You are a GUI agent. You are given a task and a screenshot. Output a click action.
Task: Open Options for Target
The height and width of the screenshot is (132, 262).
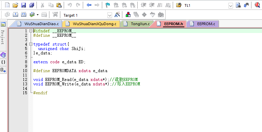click(x=117, y=15)
